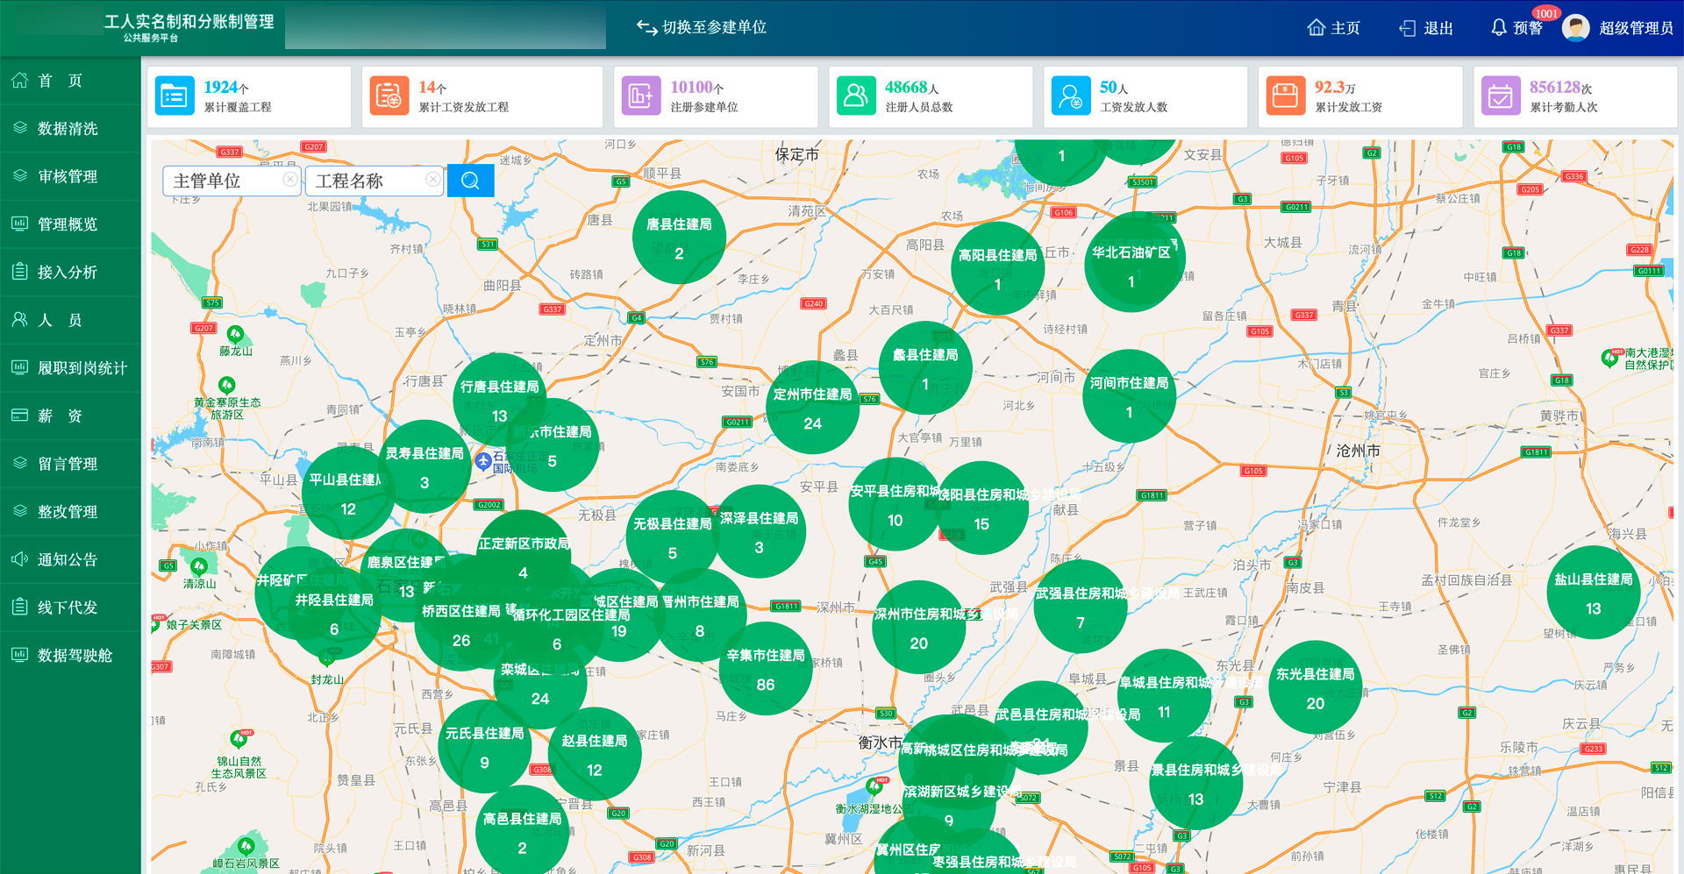Click the 辛集市住建局 map cluster marker
This screenshot has width=1684, height=874.
point(765,670)
